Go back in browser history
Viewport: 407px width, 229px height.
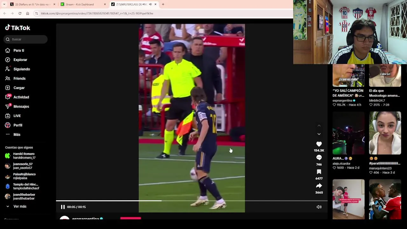[x=5, y=13]
